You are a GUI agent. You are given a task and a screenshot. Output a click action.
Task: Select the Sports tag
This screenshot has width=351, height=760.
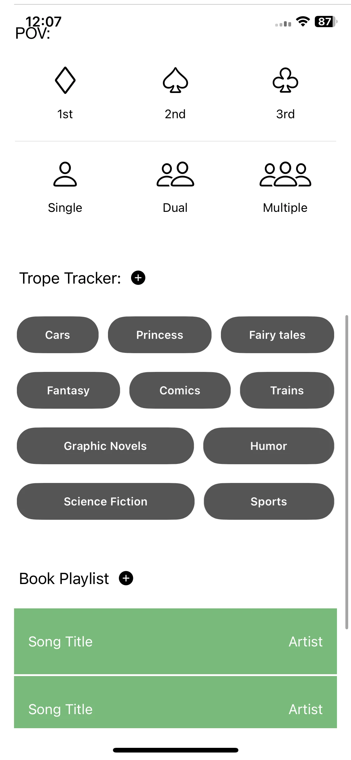coord(269,501)
